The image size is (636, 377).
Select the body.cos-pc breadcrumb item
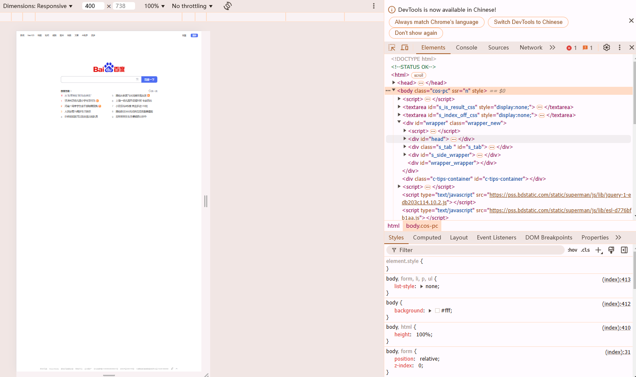(422, 226)
